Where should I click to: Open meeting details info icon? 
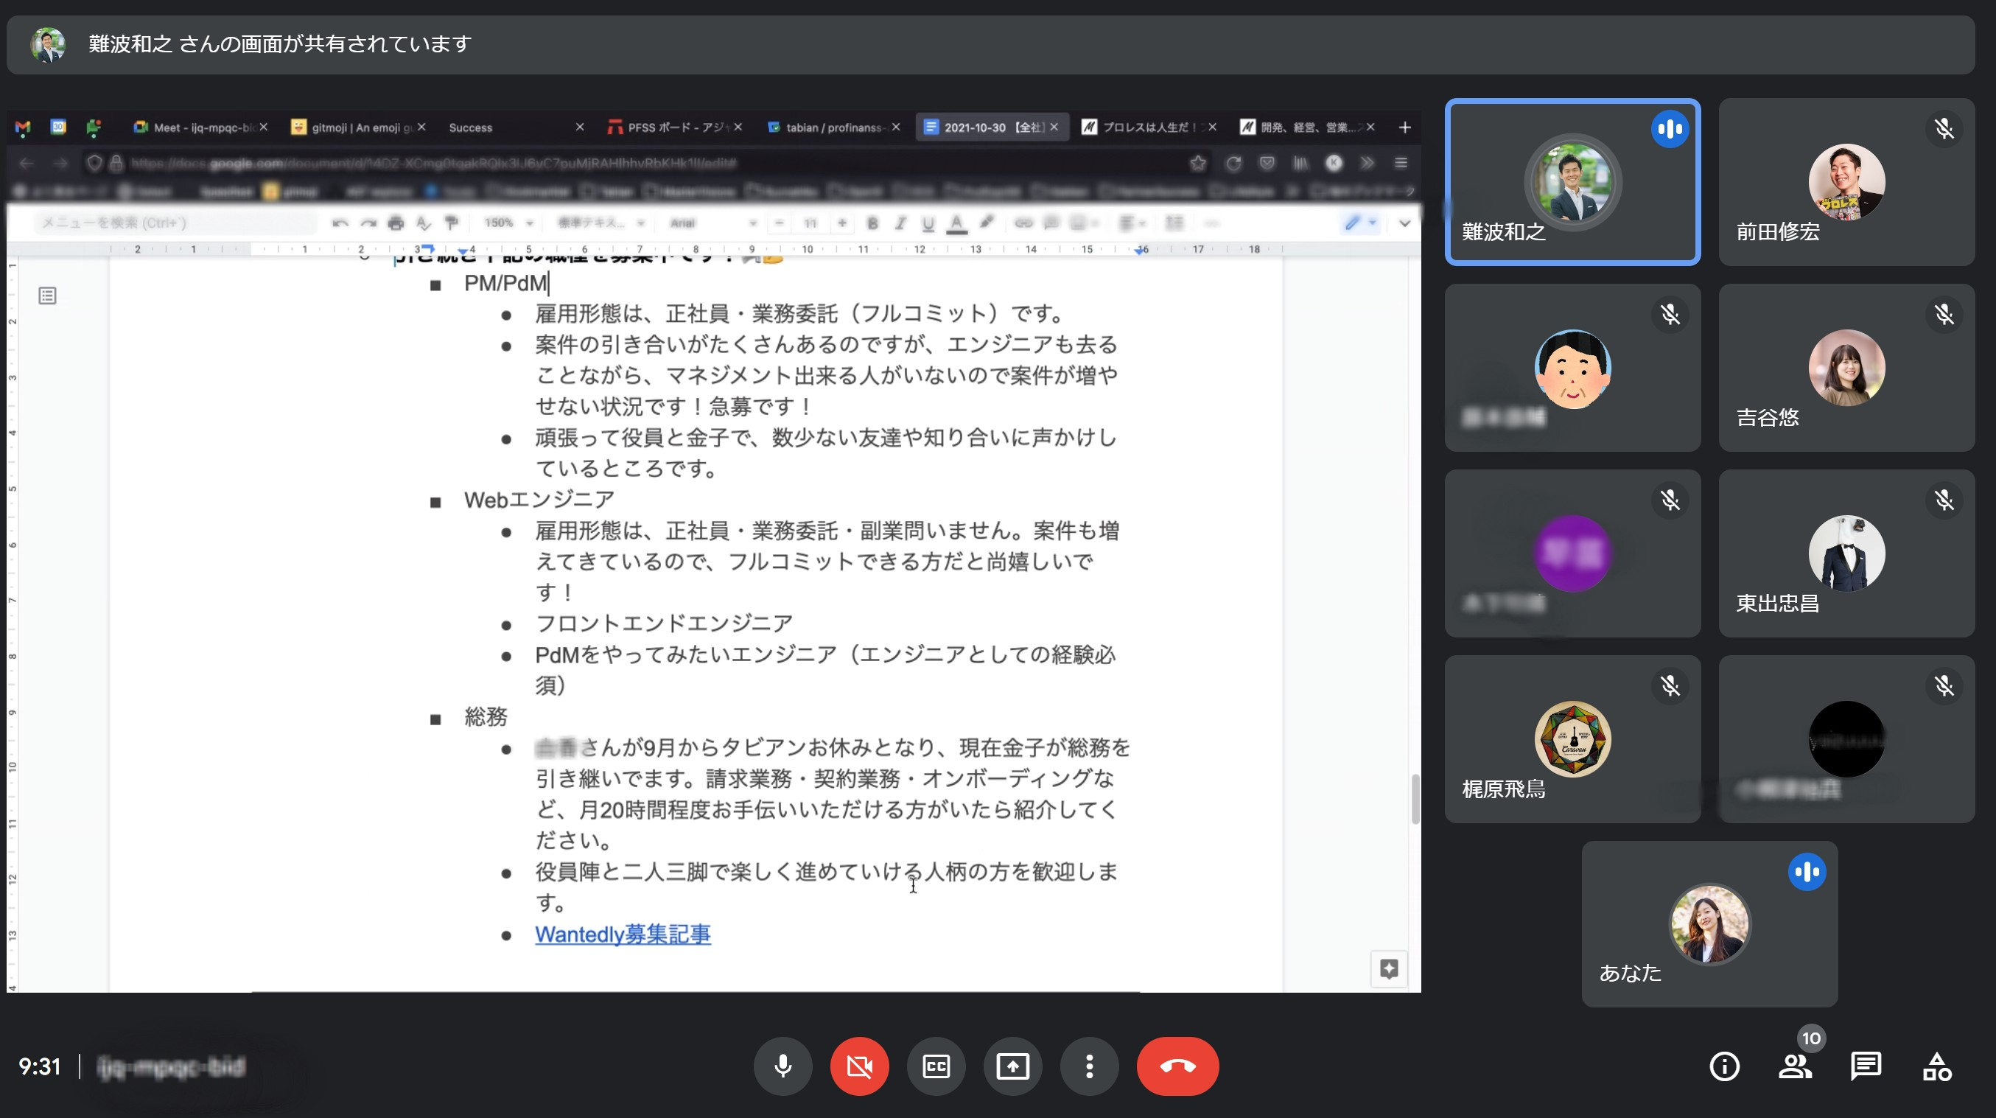pyautogui.click(x=1724, y=1066)
